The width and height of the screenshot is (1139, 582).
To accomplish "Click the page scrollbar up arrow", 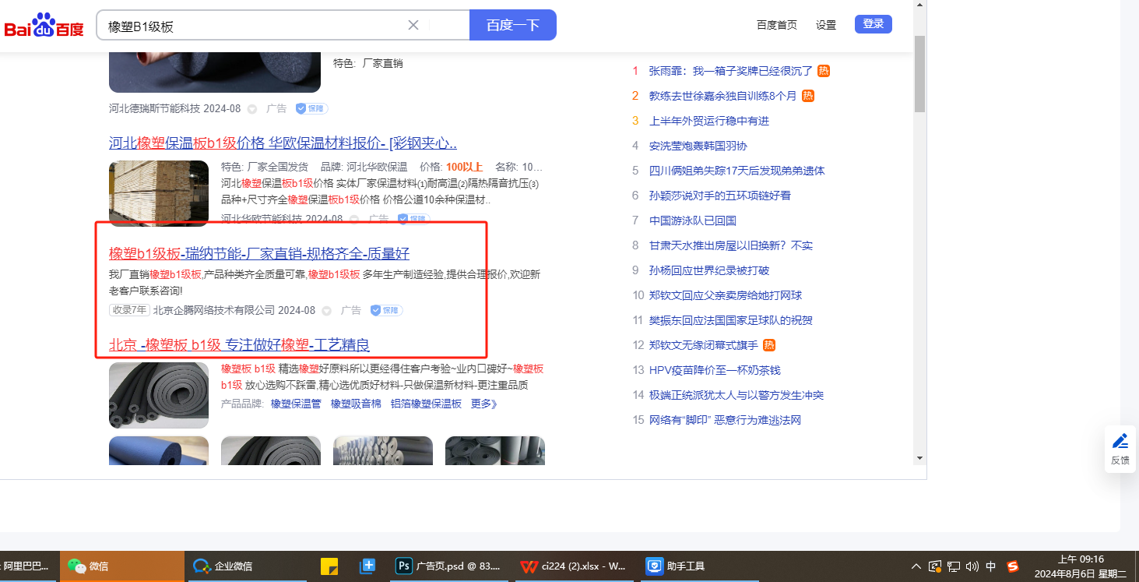I will (919, 5).
